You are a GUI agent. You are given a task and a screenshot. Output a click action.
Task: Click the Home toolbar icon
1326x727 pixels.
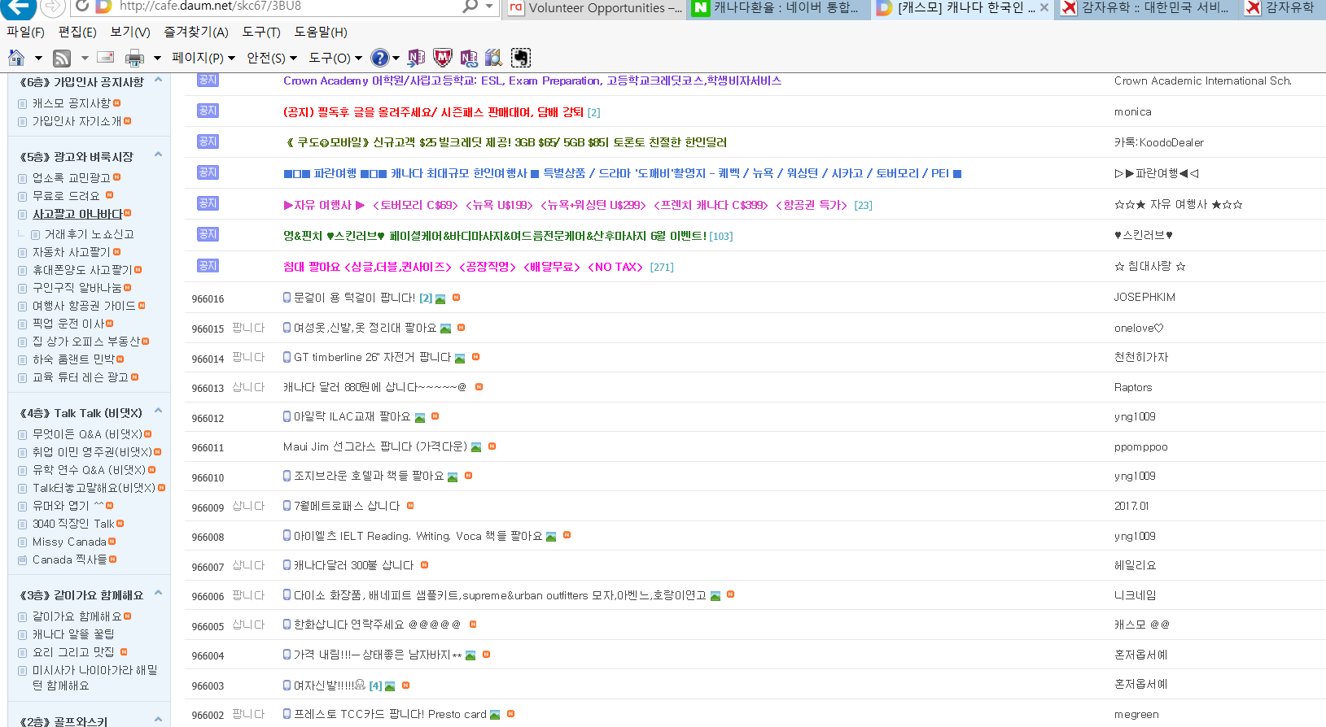tap(16, 58)
